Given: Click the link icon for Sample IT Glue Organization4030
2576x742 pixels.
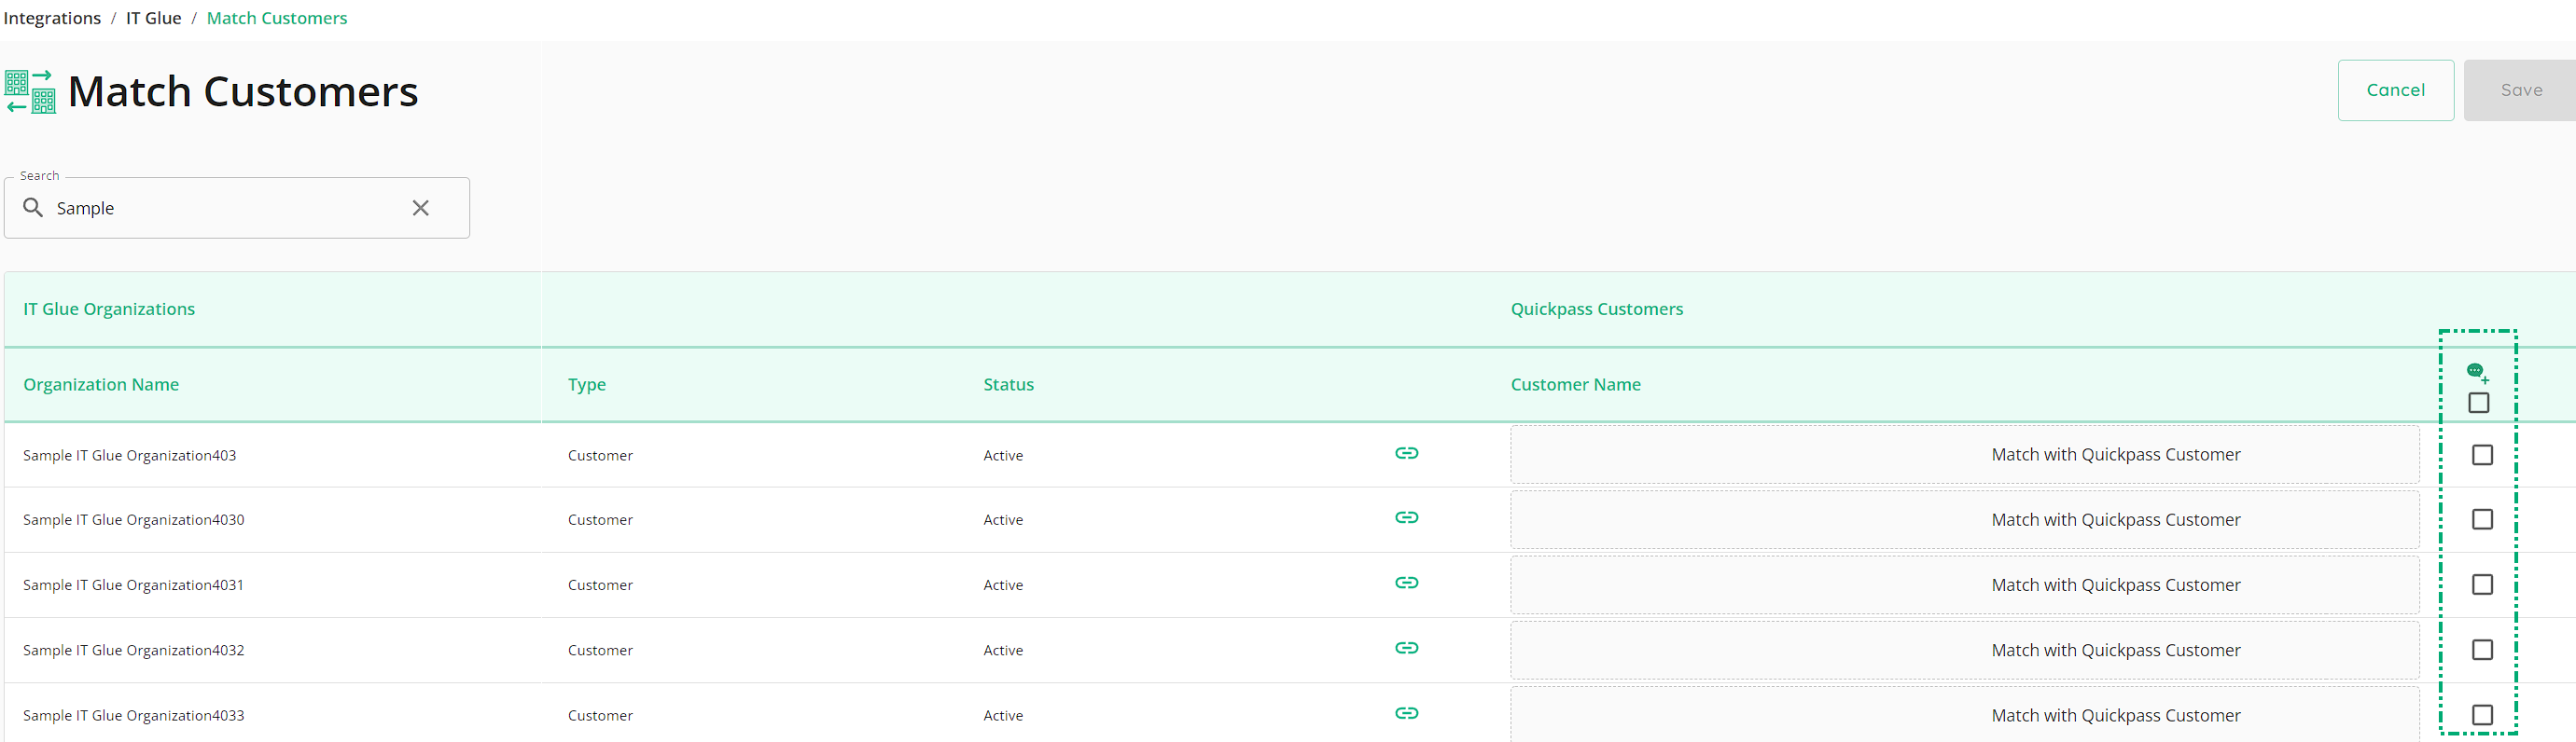Looking at the screenshot, I should (x=1406, y=517).
